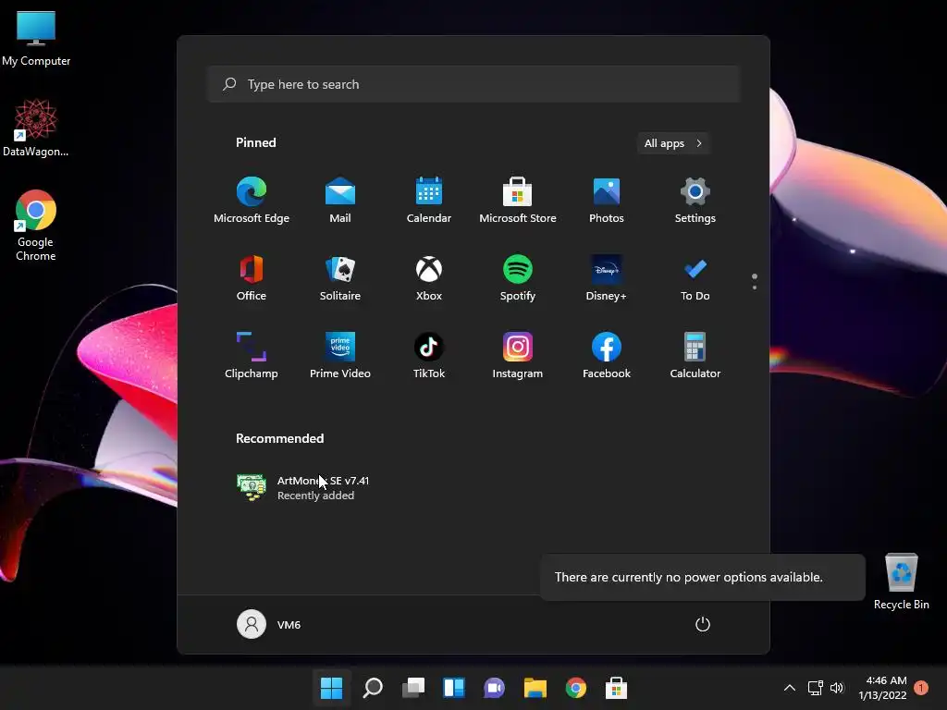Launch the Office app
947x710 pixels.
(x=252, y=278)
